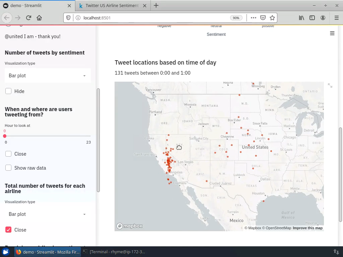Screen dimensions: 343x257
Task: Reset zoom via the 90% badge
Action: (x=236, y=18)
